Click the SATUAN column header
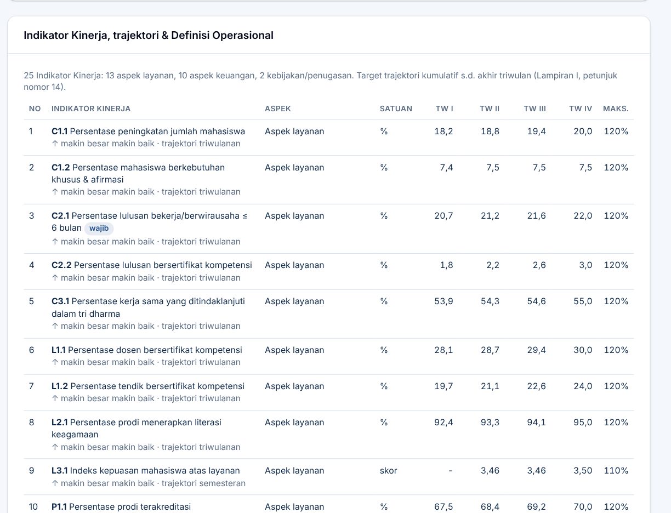This screenshot has height=513, width=671. tap(396, 109)
